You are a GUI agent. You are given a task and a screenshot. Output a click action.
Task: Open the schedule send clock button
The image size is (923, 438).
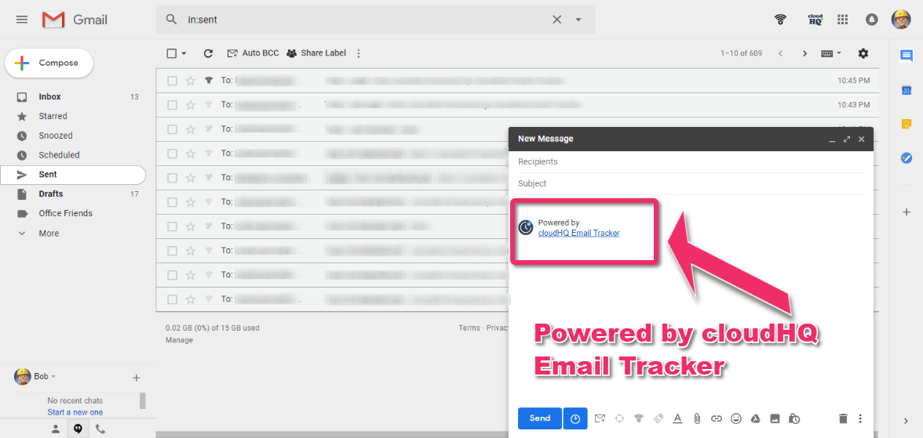pyautogui.click(x=575, y=418)
